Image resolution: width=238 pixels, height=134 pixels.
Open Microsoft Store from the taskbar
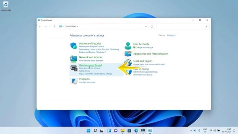(129, 131)
